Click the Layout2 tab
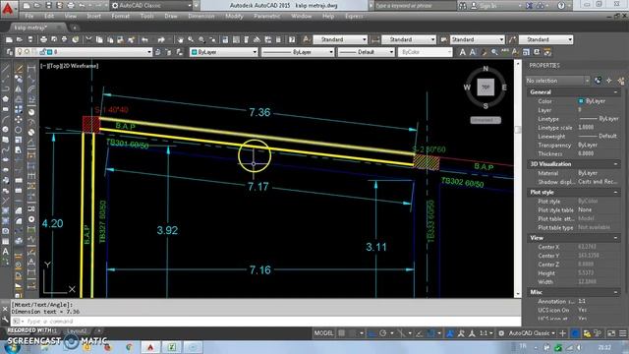629x354 pixels. tap(77, 331)
